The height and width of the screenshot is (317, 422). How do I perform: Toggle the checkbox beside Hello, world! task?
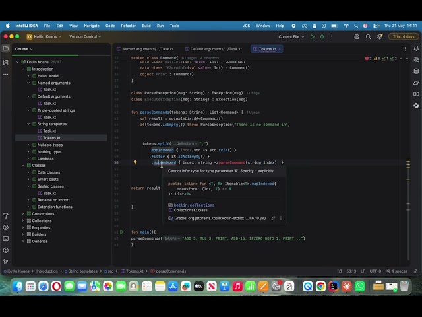click(34, 76)
